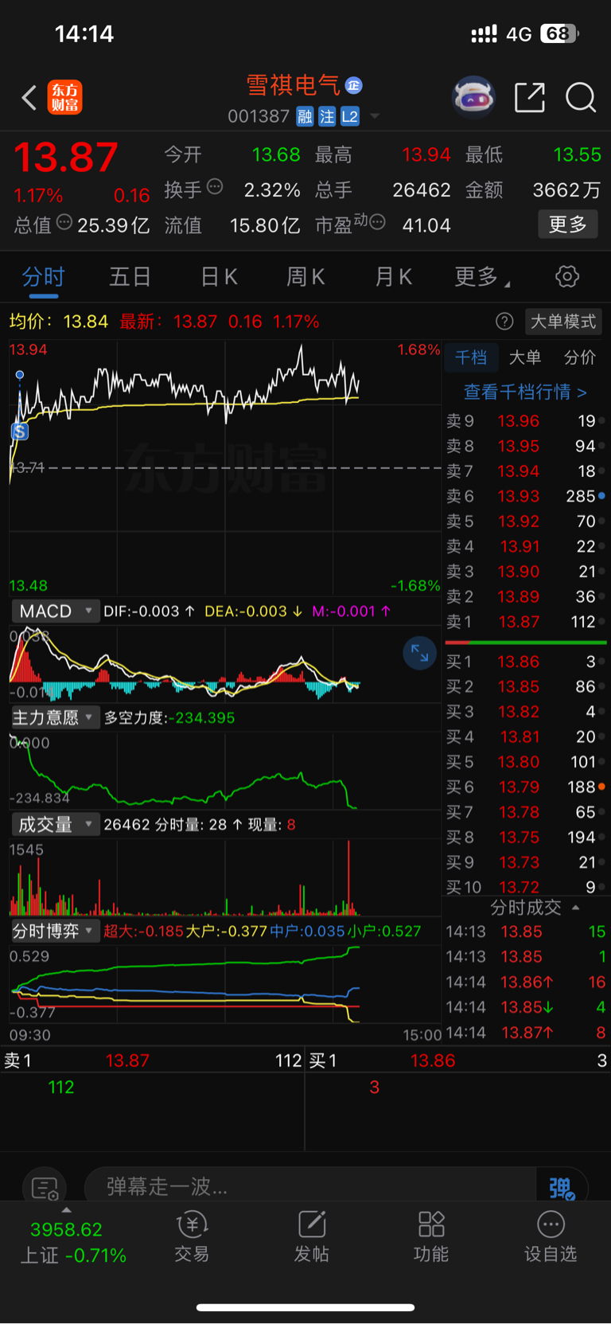Open the 更多 chart period dropdown
This screenshot has width=611, height=1324.
(x=482, y=277)
